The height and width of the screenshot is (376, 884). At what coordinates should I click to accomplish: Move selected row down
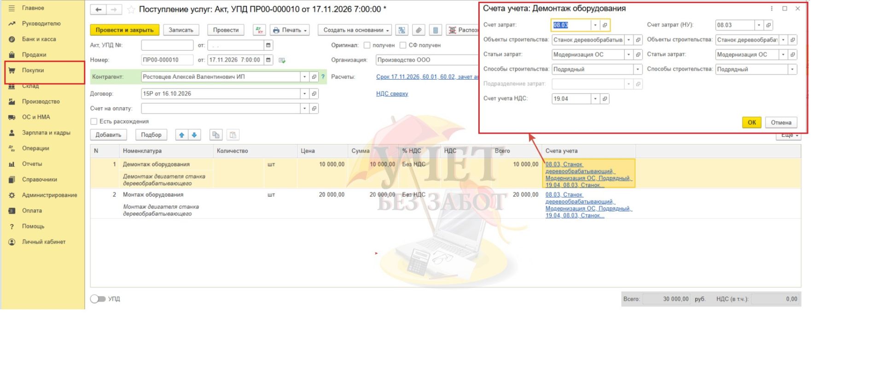(x=194, y=135)
